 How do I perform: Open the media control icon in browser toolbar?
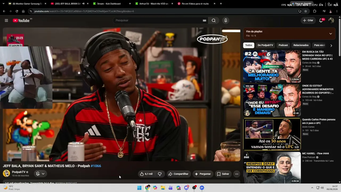tap(324, 11)
